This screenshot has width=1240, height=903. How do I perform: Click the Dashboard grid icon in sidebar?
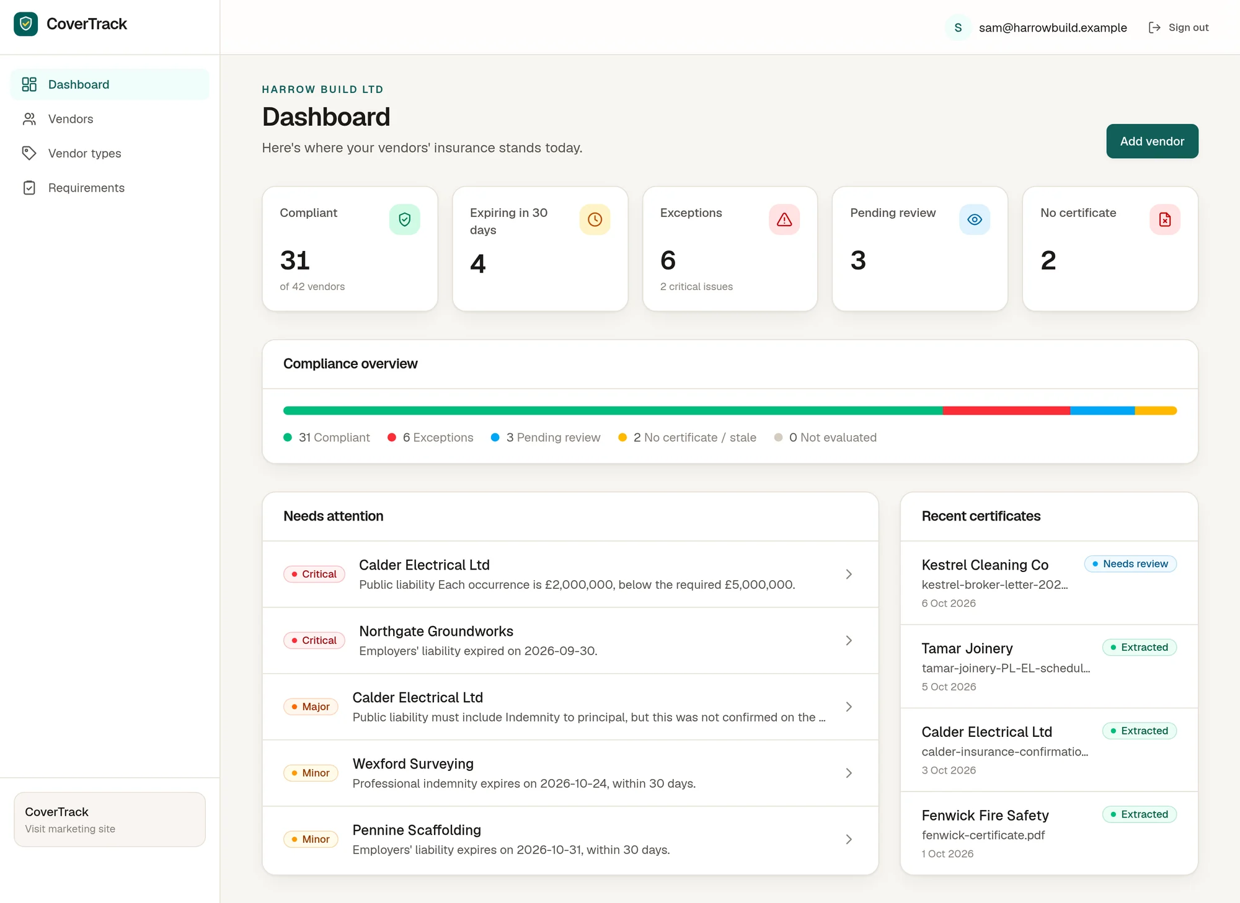pyautogui.click(x=29, y=84)
